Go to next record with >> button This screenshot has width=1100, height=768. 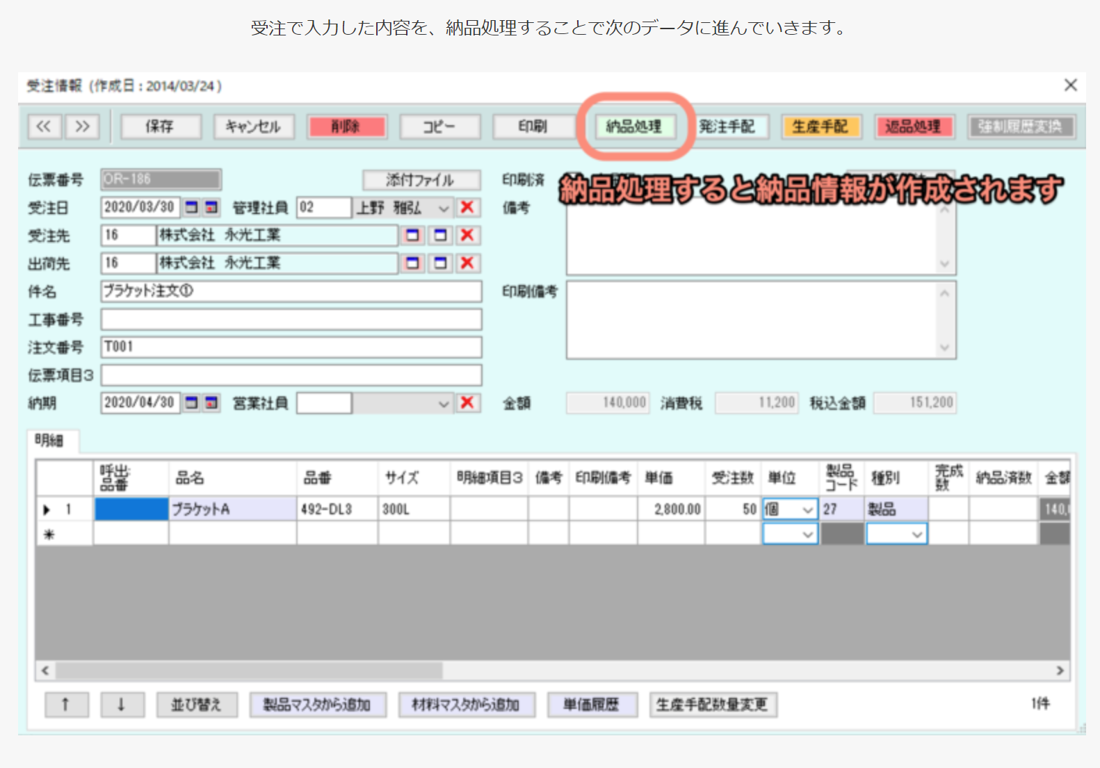[x=82, y=126]
